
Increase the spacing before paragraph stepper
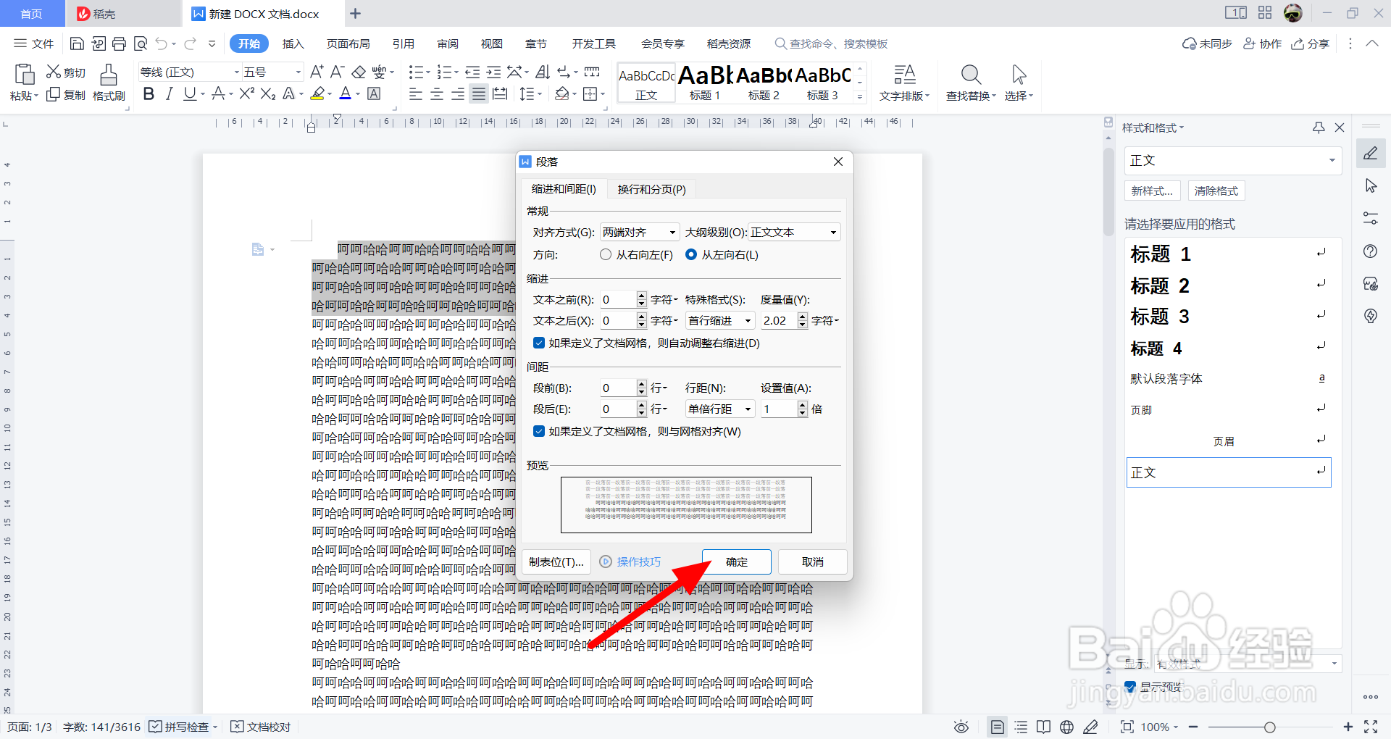pos(642,383)
